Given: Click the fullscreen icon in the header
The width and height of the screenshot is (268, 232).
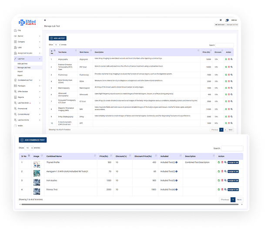Looking at the screenshot, I should [221, 20].
